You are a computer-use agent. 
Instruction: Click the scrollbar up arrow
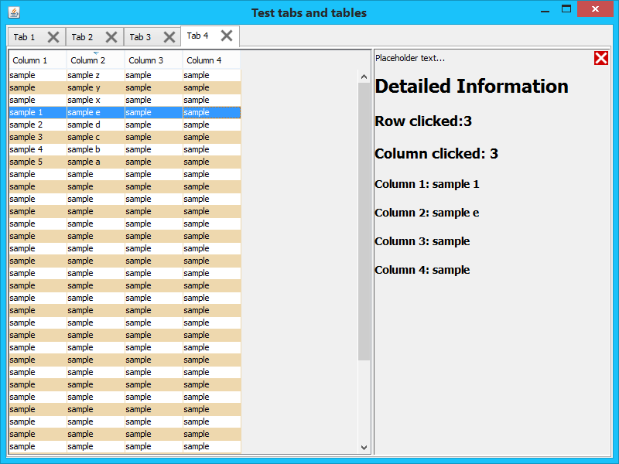[364, 77]
